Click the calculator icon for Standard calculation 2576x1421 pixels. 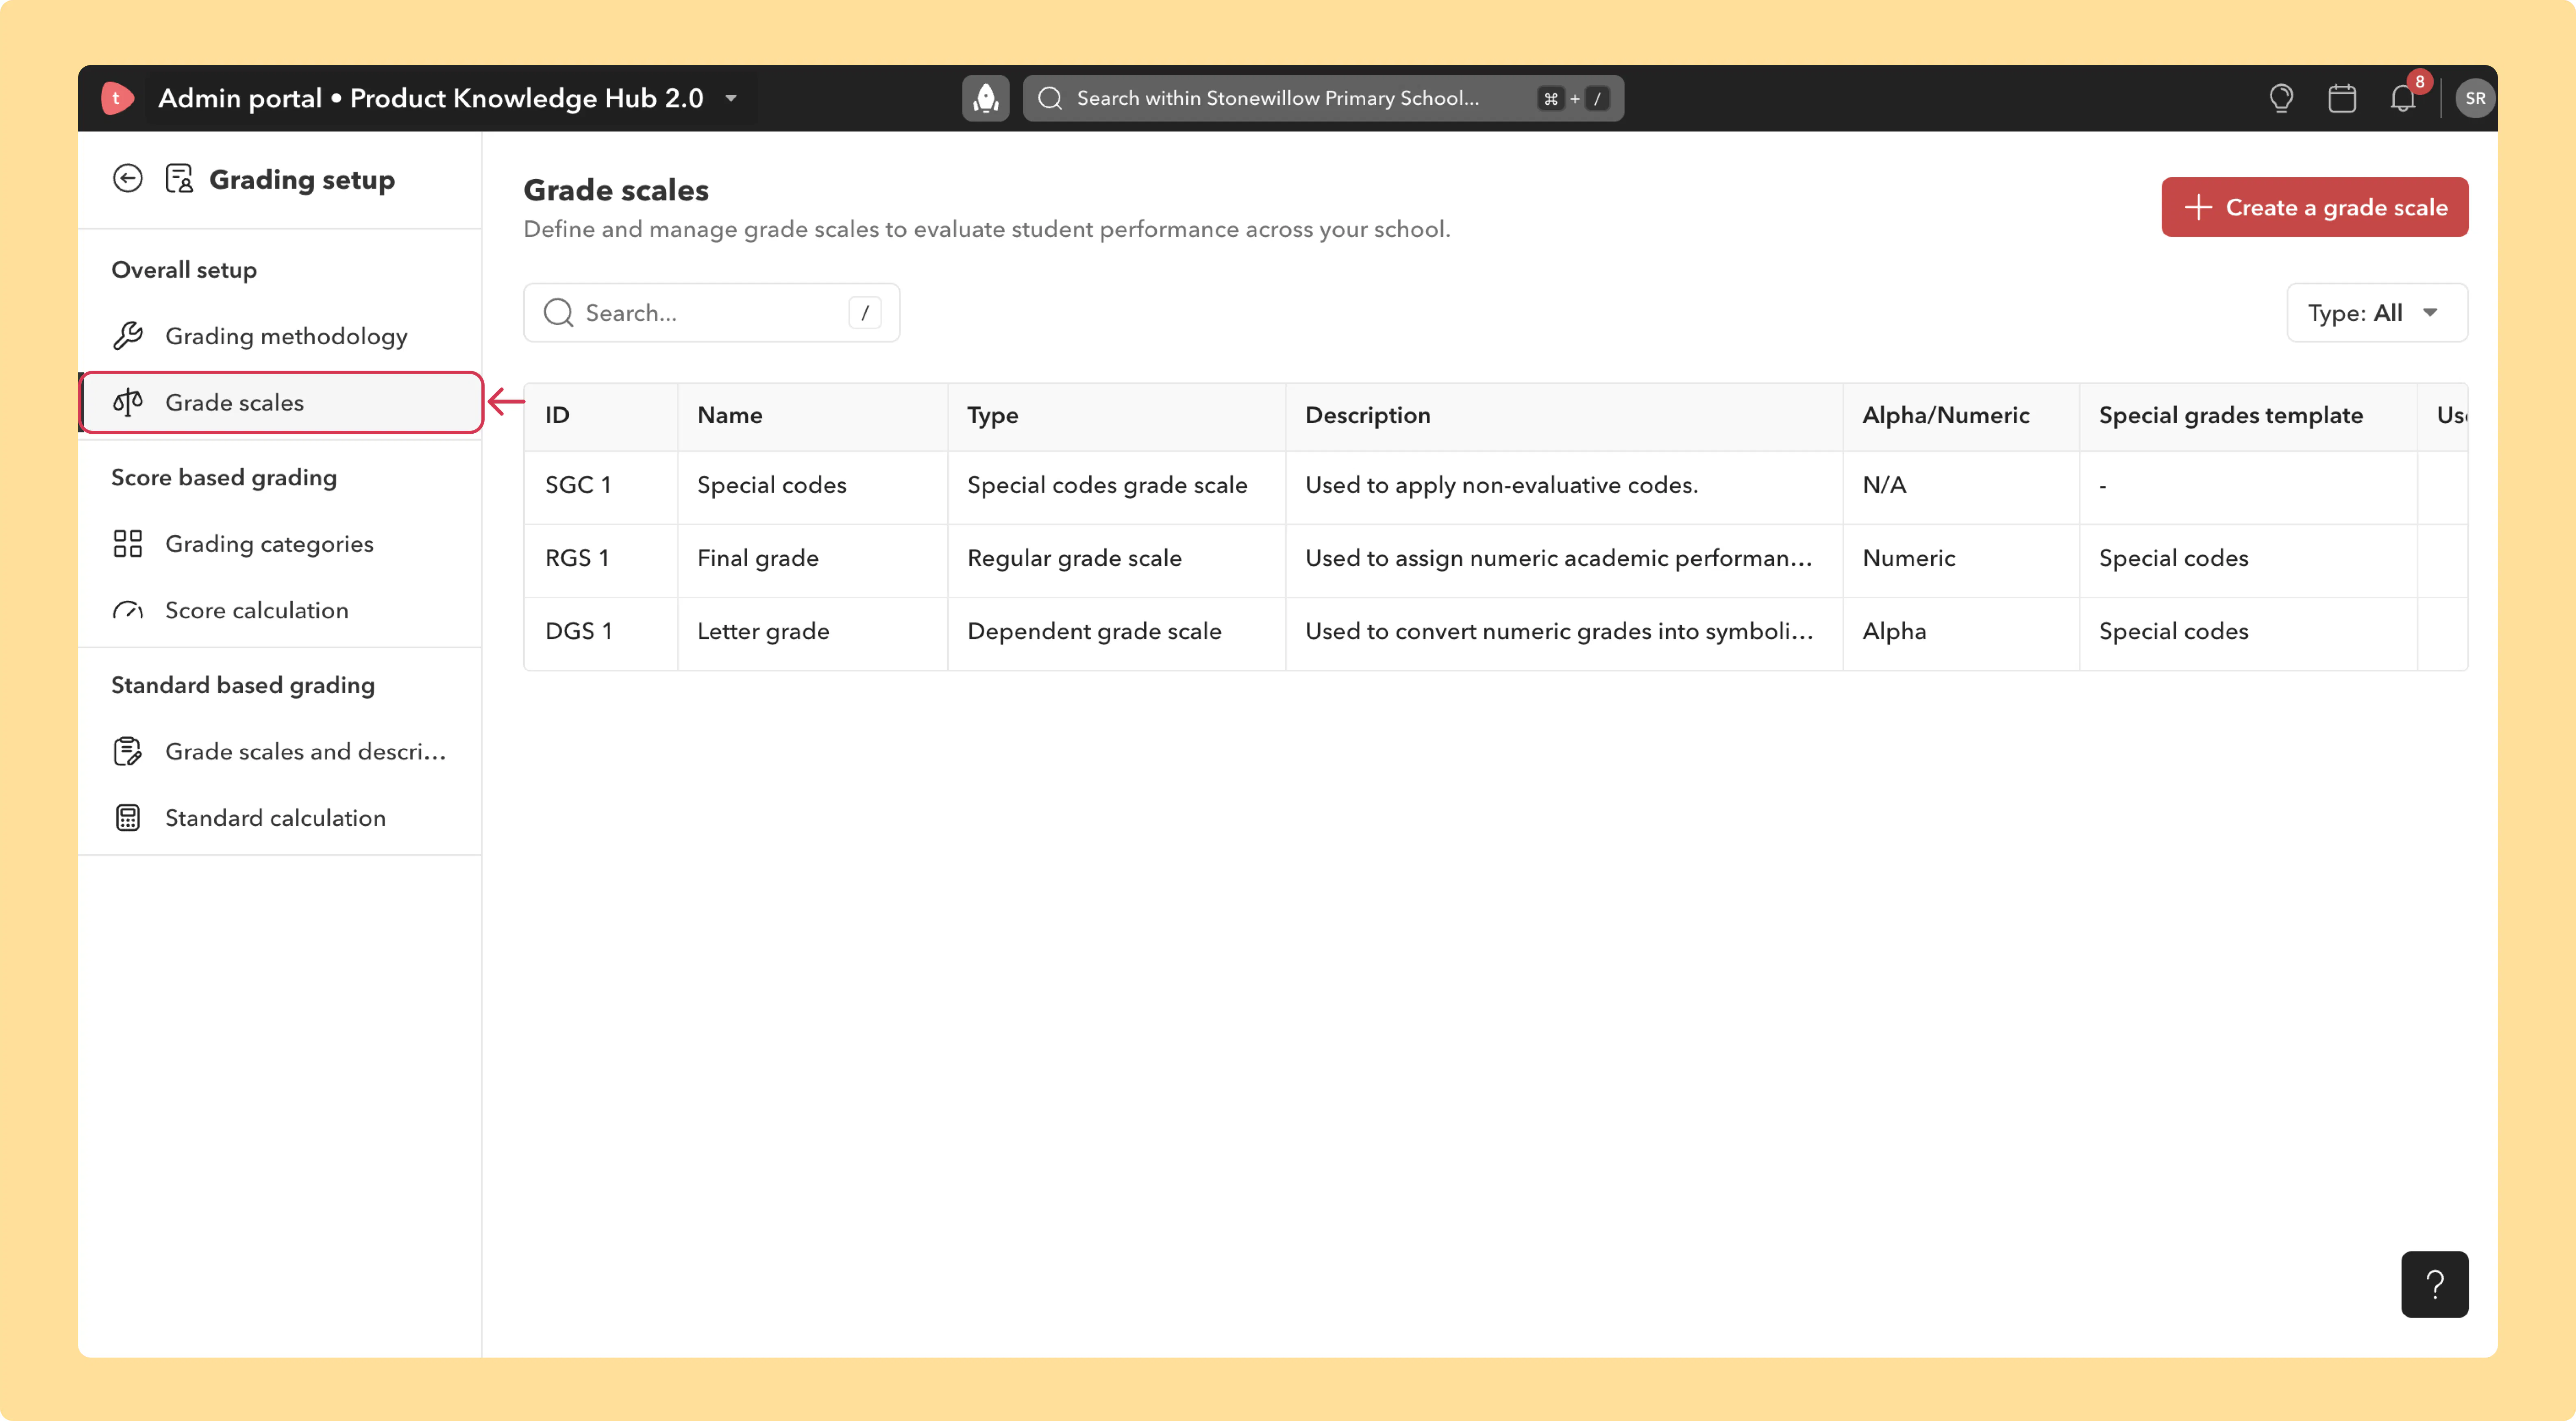click(x=128, y=818)
